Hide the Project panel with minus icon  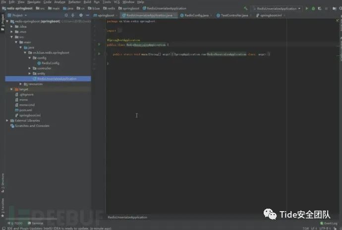[x=87, y=15]
